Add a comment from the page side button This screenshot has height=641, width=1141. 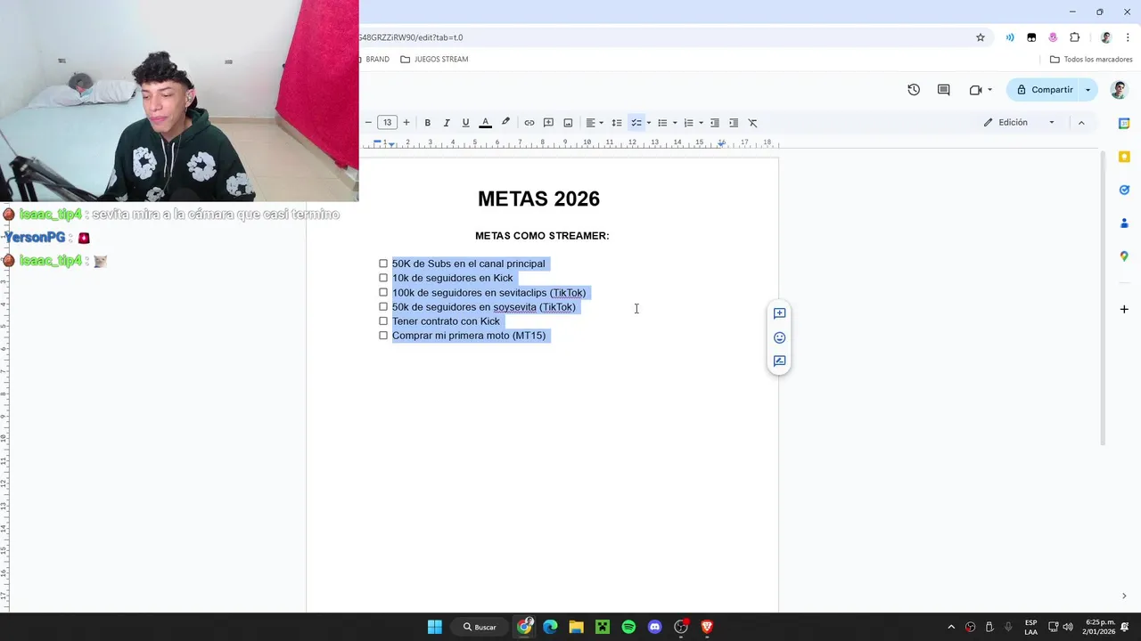coord(779,313)
